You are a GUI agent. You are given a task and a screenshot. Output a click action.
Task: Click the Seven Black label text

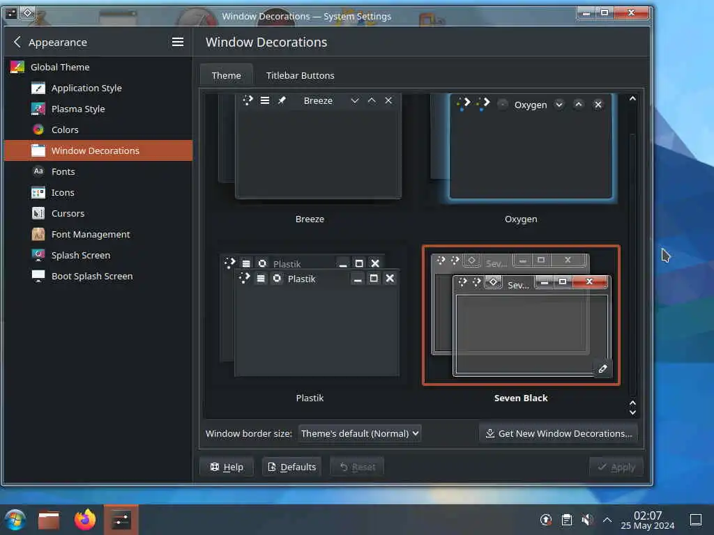coord(521,398)
